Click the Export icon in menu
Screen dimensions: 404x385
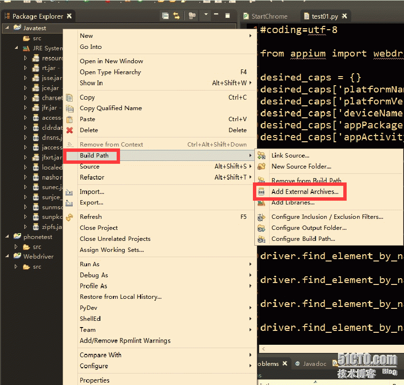(x=69, y=203)
